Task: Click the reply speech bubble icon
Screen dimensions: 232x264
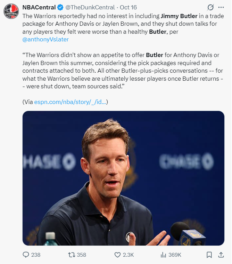Action: coord(26,255)
